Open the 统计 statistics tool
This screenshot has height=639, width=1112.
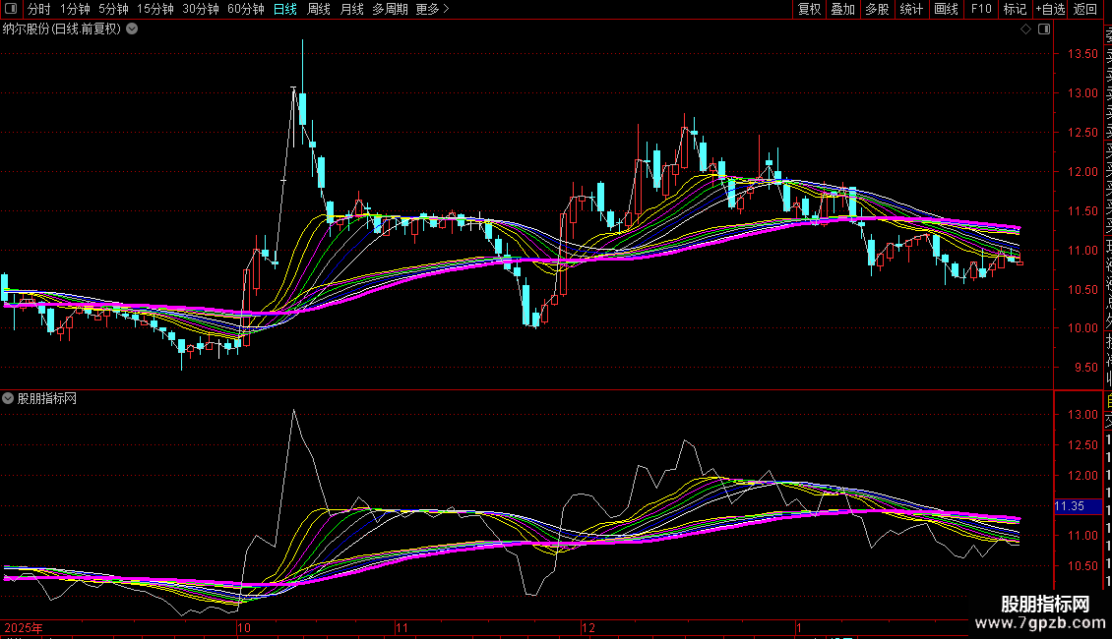pos(911,10)
